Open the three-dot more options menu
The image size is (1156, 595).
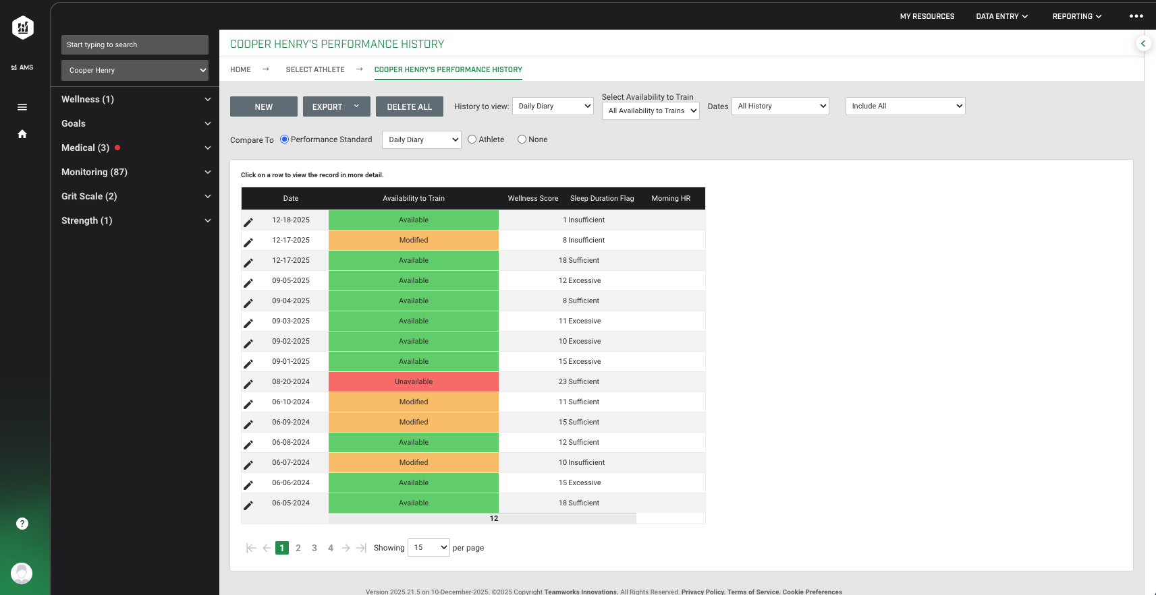tap(1136, 16)
